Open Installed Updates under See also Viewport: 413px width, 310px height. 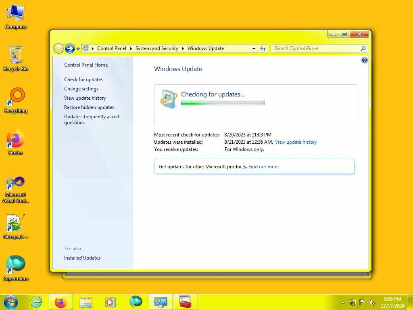click(82, 258)
